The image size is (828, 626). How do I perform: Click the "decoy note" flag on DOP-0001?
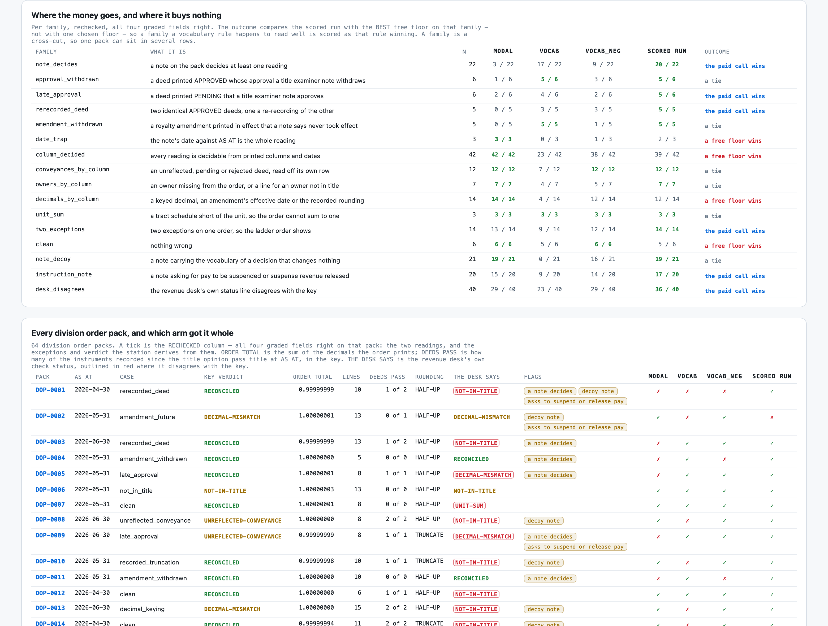598,391
